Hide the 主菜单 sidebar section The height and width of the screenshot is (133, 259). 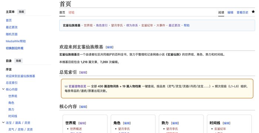(x=21, y=12)
